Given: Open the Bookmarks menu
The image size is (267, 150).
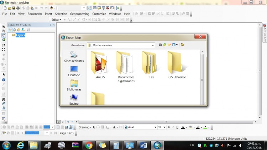Looking at the screenshot, I should click(35, 14).
